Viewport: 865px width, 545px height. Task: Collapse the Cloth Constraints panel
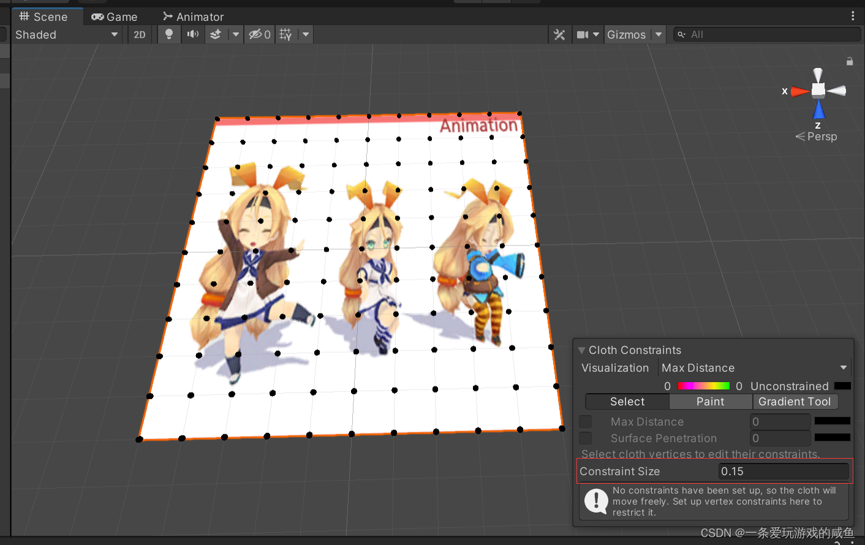click(x=581, y=350)
